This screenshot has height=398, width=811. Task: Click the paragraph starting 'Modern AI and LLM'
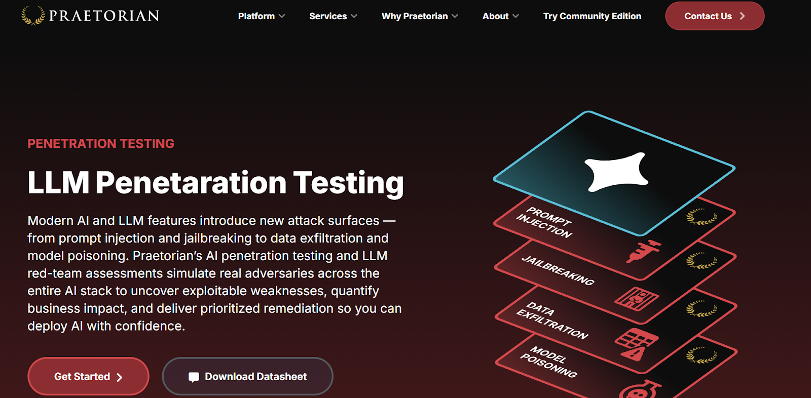pyautogui.click(x=214, y=273)
